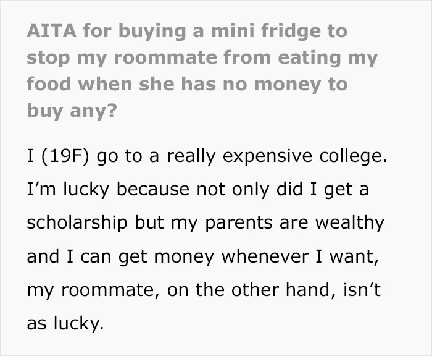The image size is (432, 356).
Task: Click the word 'because' in the body text
Action: point(153,190)
